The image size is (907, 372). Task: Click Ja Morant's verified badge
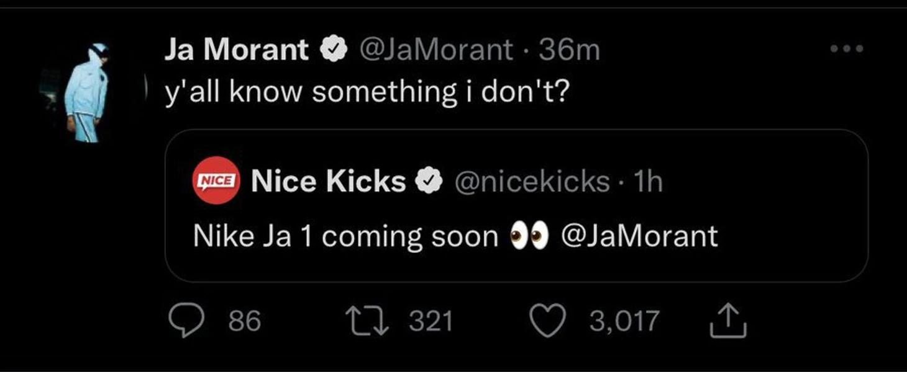pos(332,50)
